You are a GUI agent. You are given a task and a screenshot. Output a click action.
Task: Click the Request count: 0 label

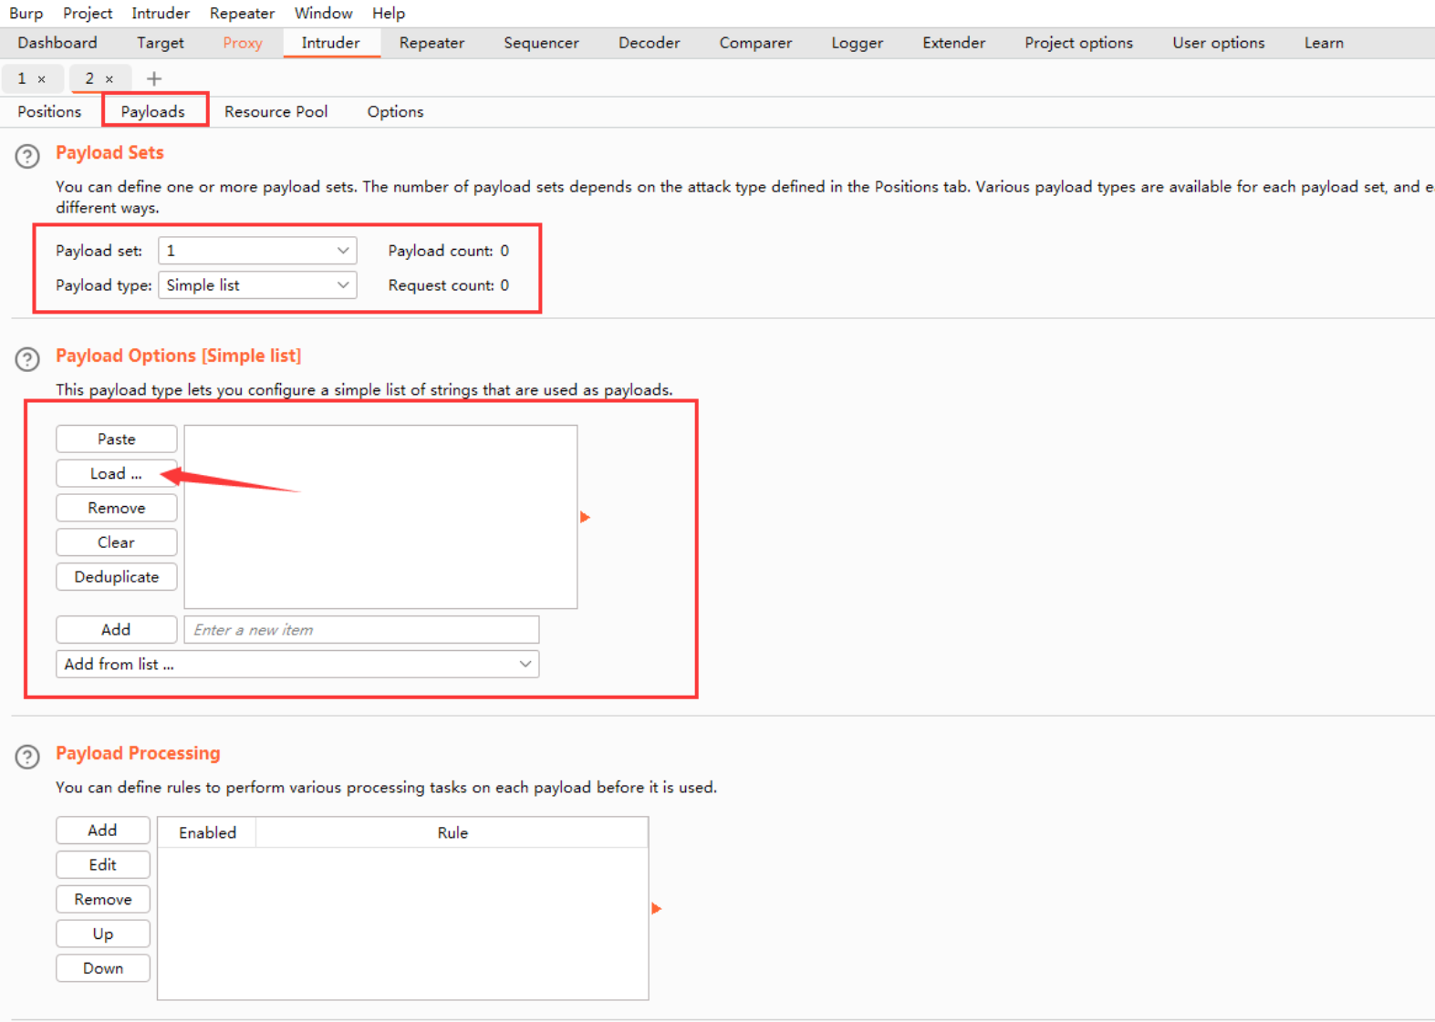click(x=449, y=285)
